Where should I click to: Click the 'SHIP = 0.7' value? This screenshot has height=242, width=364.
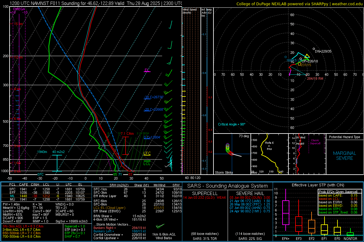click(x=72, y=236)
